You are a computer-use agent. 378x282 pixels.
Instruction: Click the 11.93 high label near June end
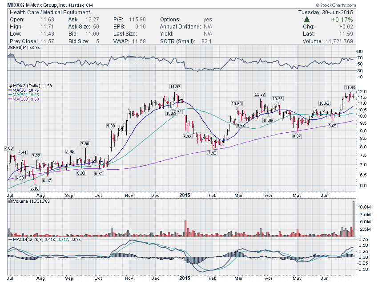click(350, 87)
